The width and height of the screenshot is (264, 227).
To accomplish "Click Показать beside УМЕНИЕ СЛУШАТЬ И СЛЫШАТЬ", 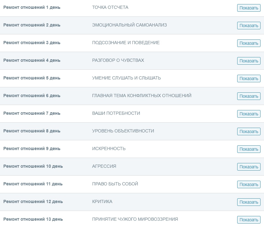I will tap(249, 79).
